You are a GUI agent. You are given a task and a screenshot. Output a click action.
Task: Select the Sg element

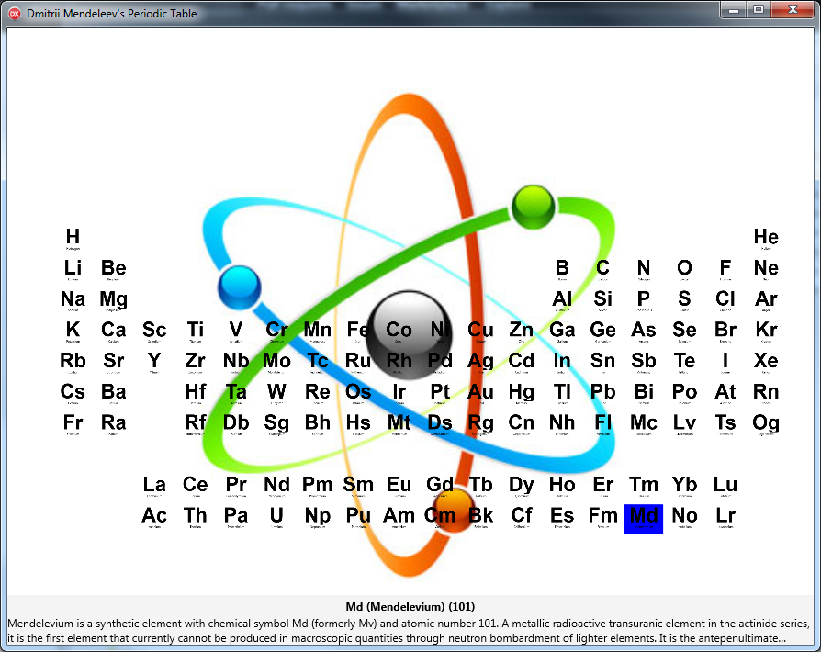click(276, 423)
